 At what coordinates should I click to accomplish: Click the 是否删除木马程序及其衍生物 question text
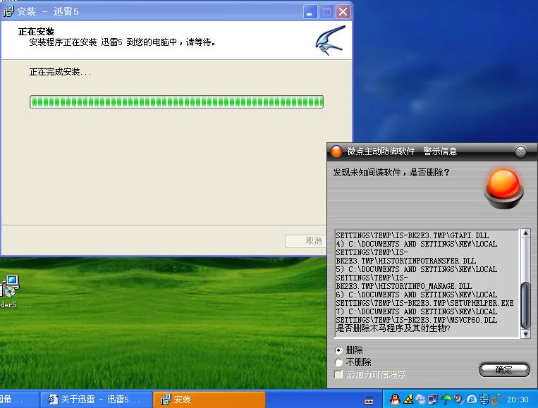(393, 328)
